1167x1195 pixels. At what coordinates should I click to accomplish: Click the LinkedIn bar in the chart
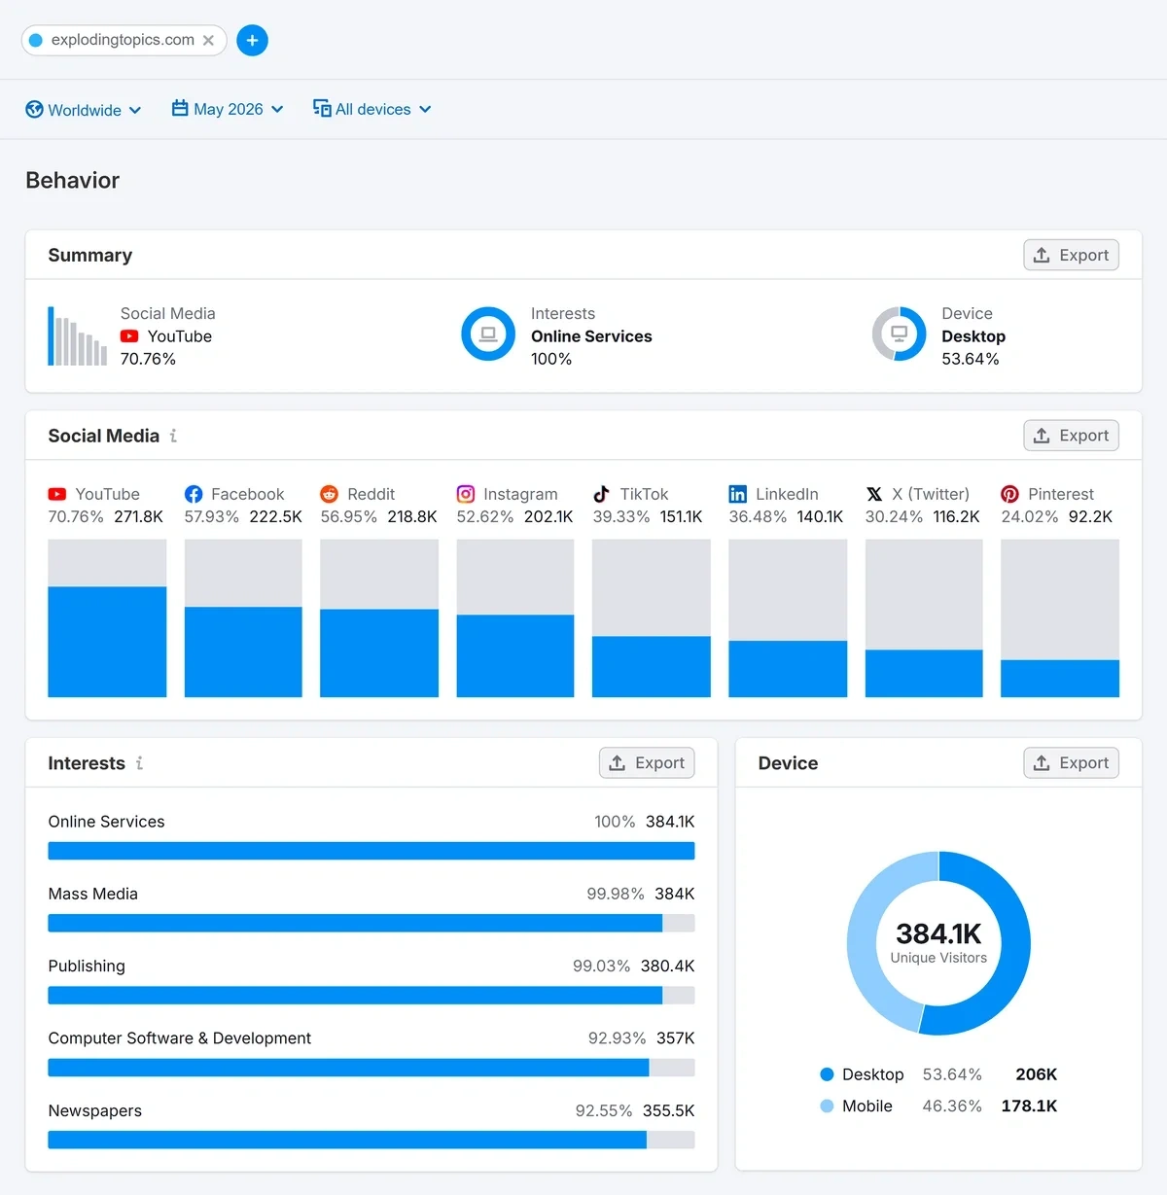(788, 669)
